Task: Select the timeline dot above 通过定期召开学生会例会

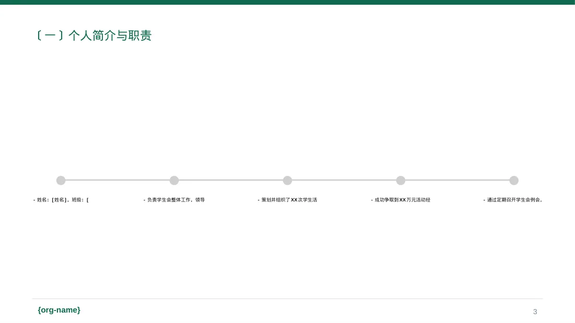Action: 514,180
